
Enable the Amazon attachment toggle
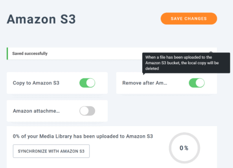(x=87, y=111)
